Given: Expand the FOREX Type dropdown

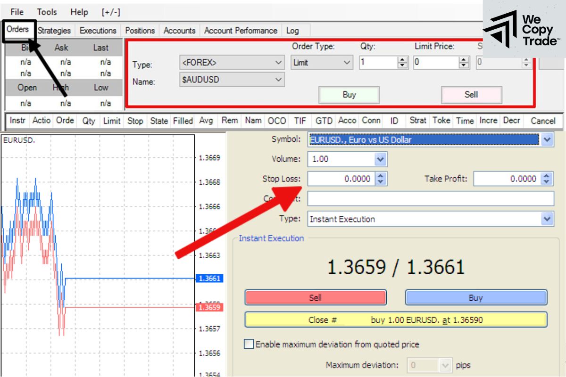Looking at the screenshot, I should click(278, 62).
